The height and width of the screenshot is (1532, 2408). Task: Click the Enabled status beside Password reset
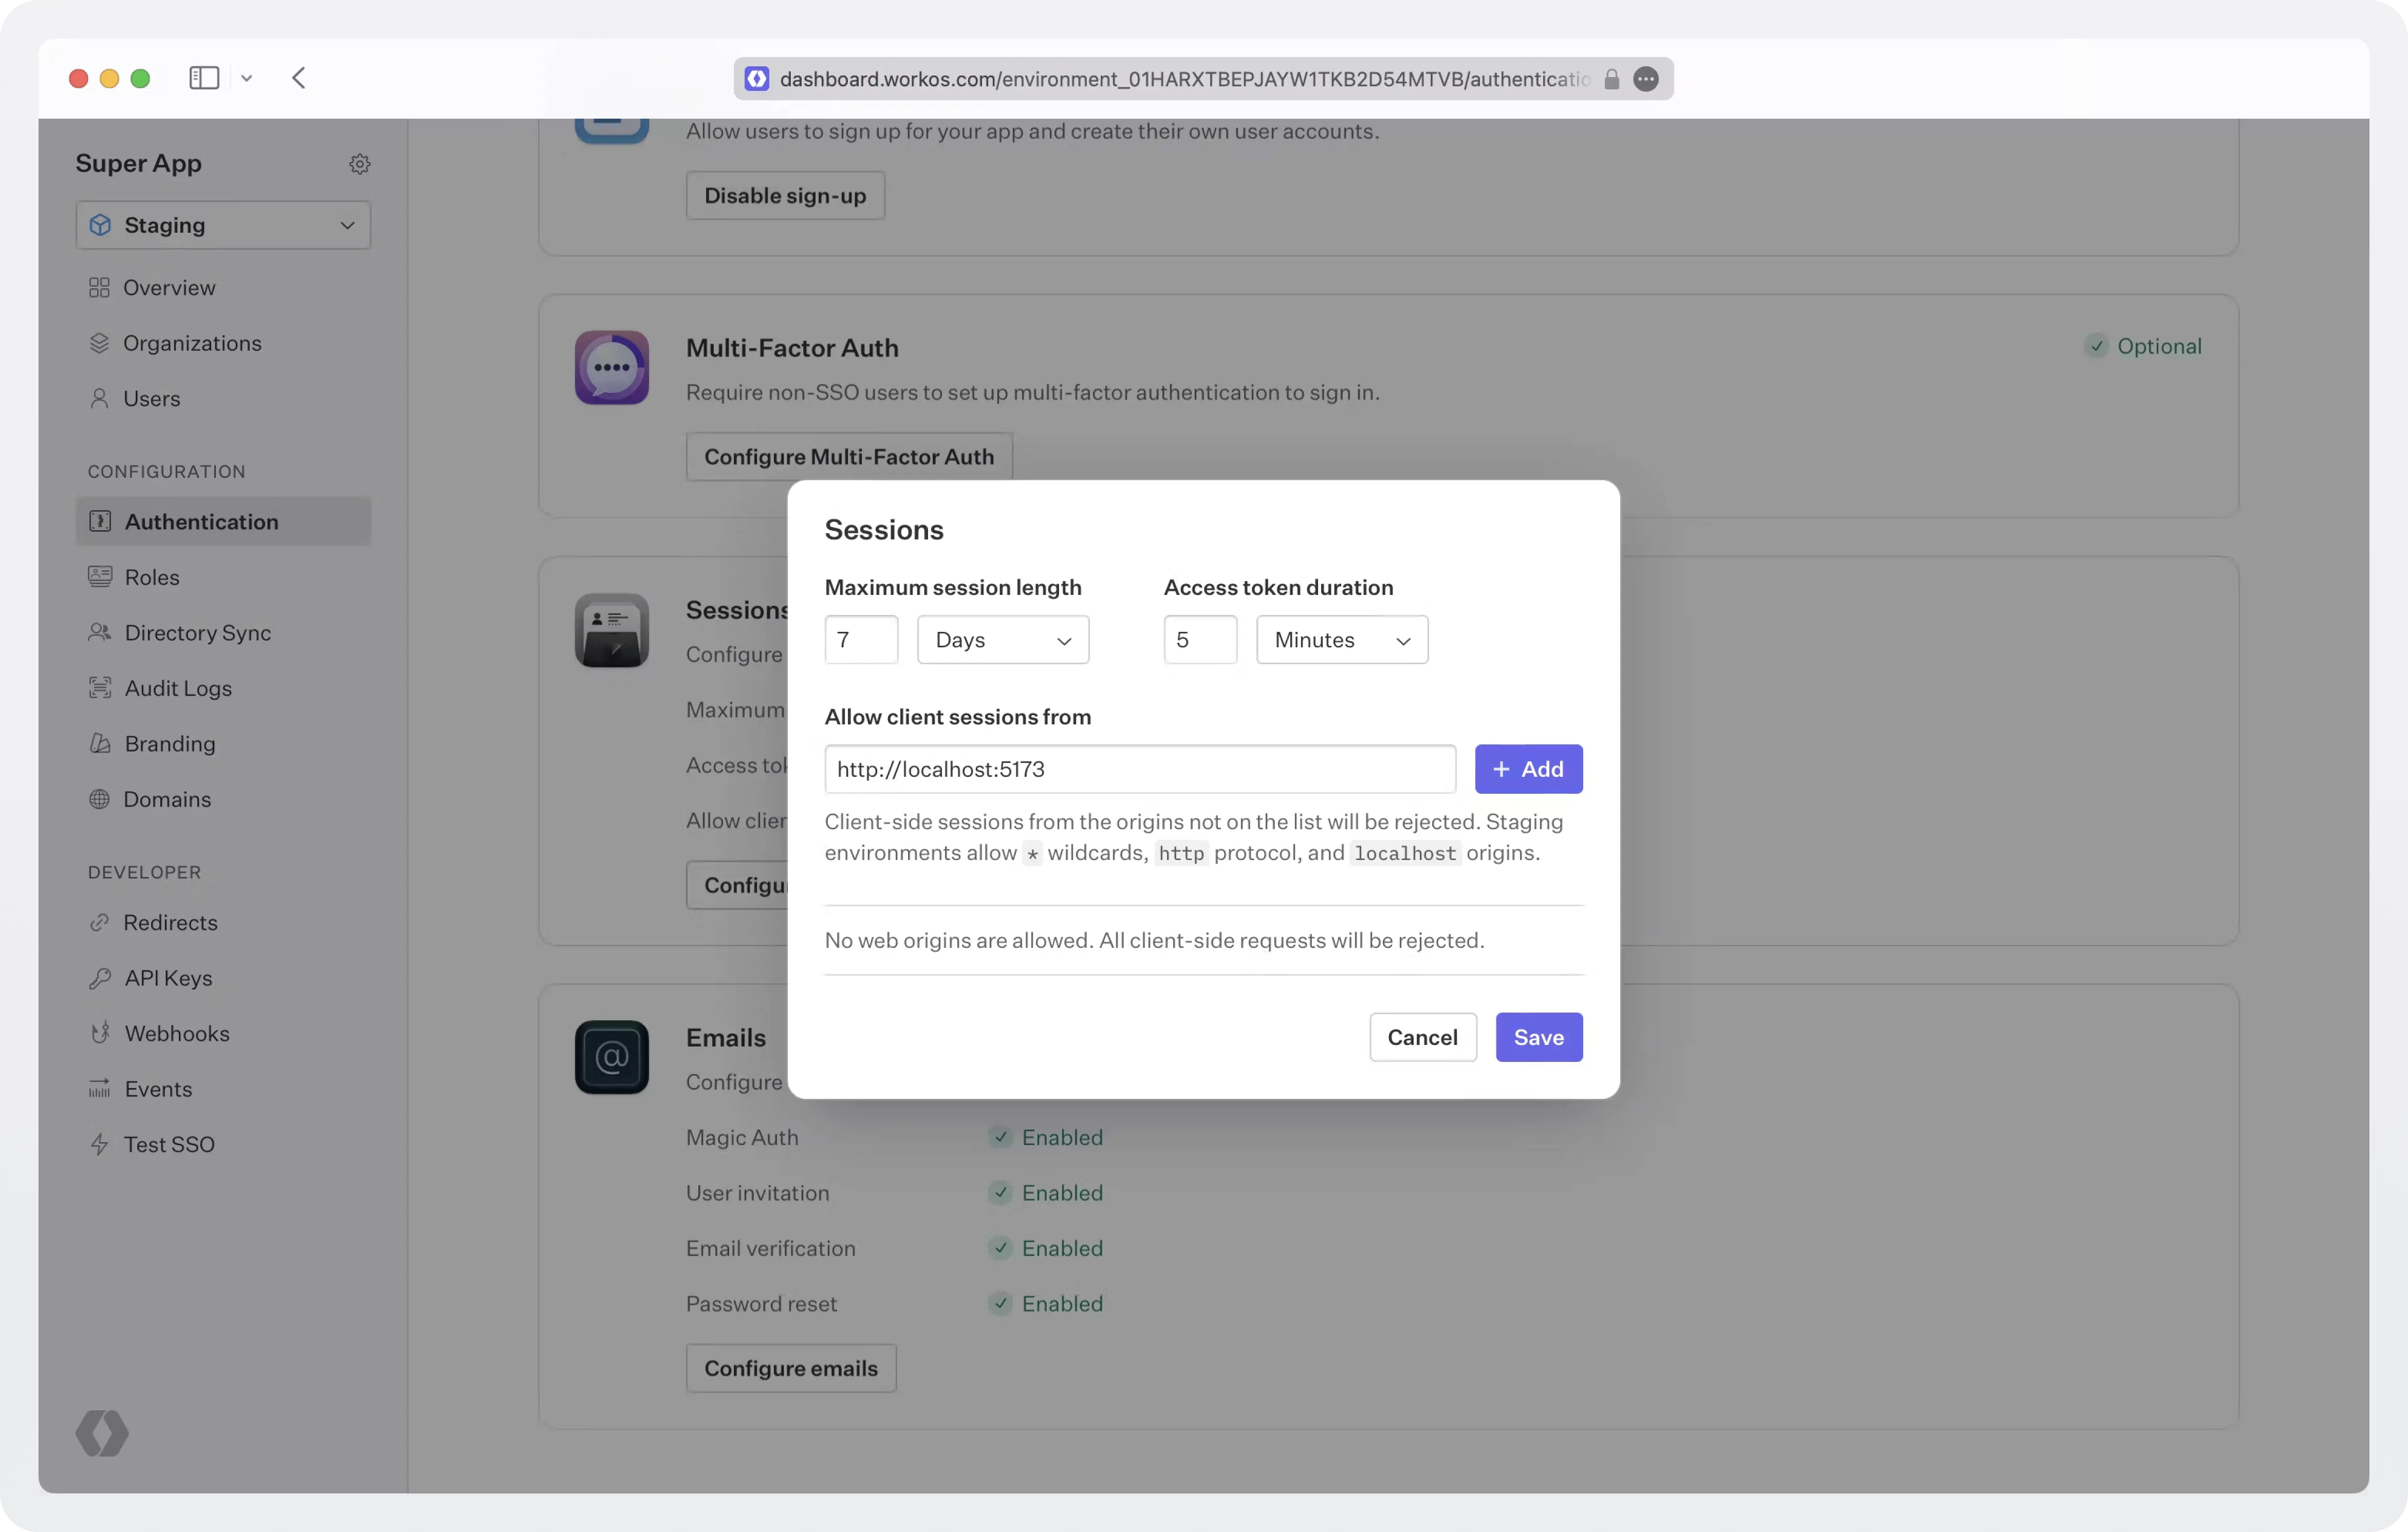click(1046, 1304)
